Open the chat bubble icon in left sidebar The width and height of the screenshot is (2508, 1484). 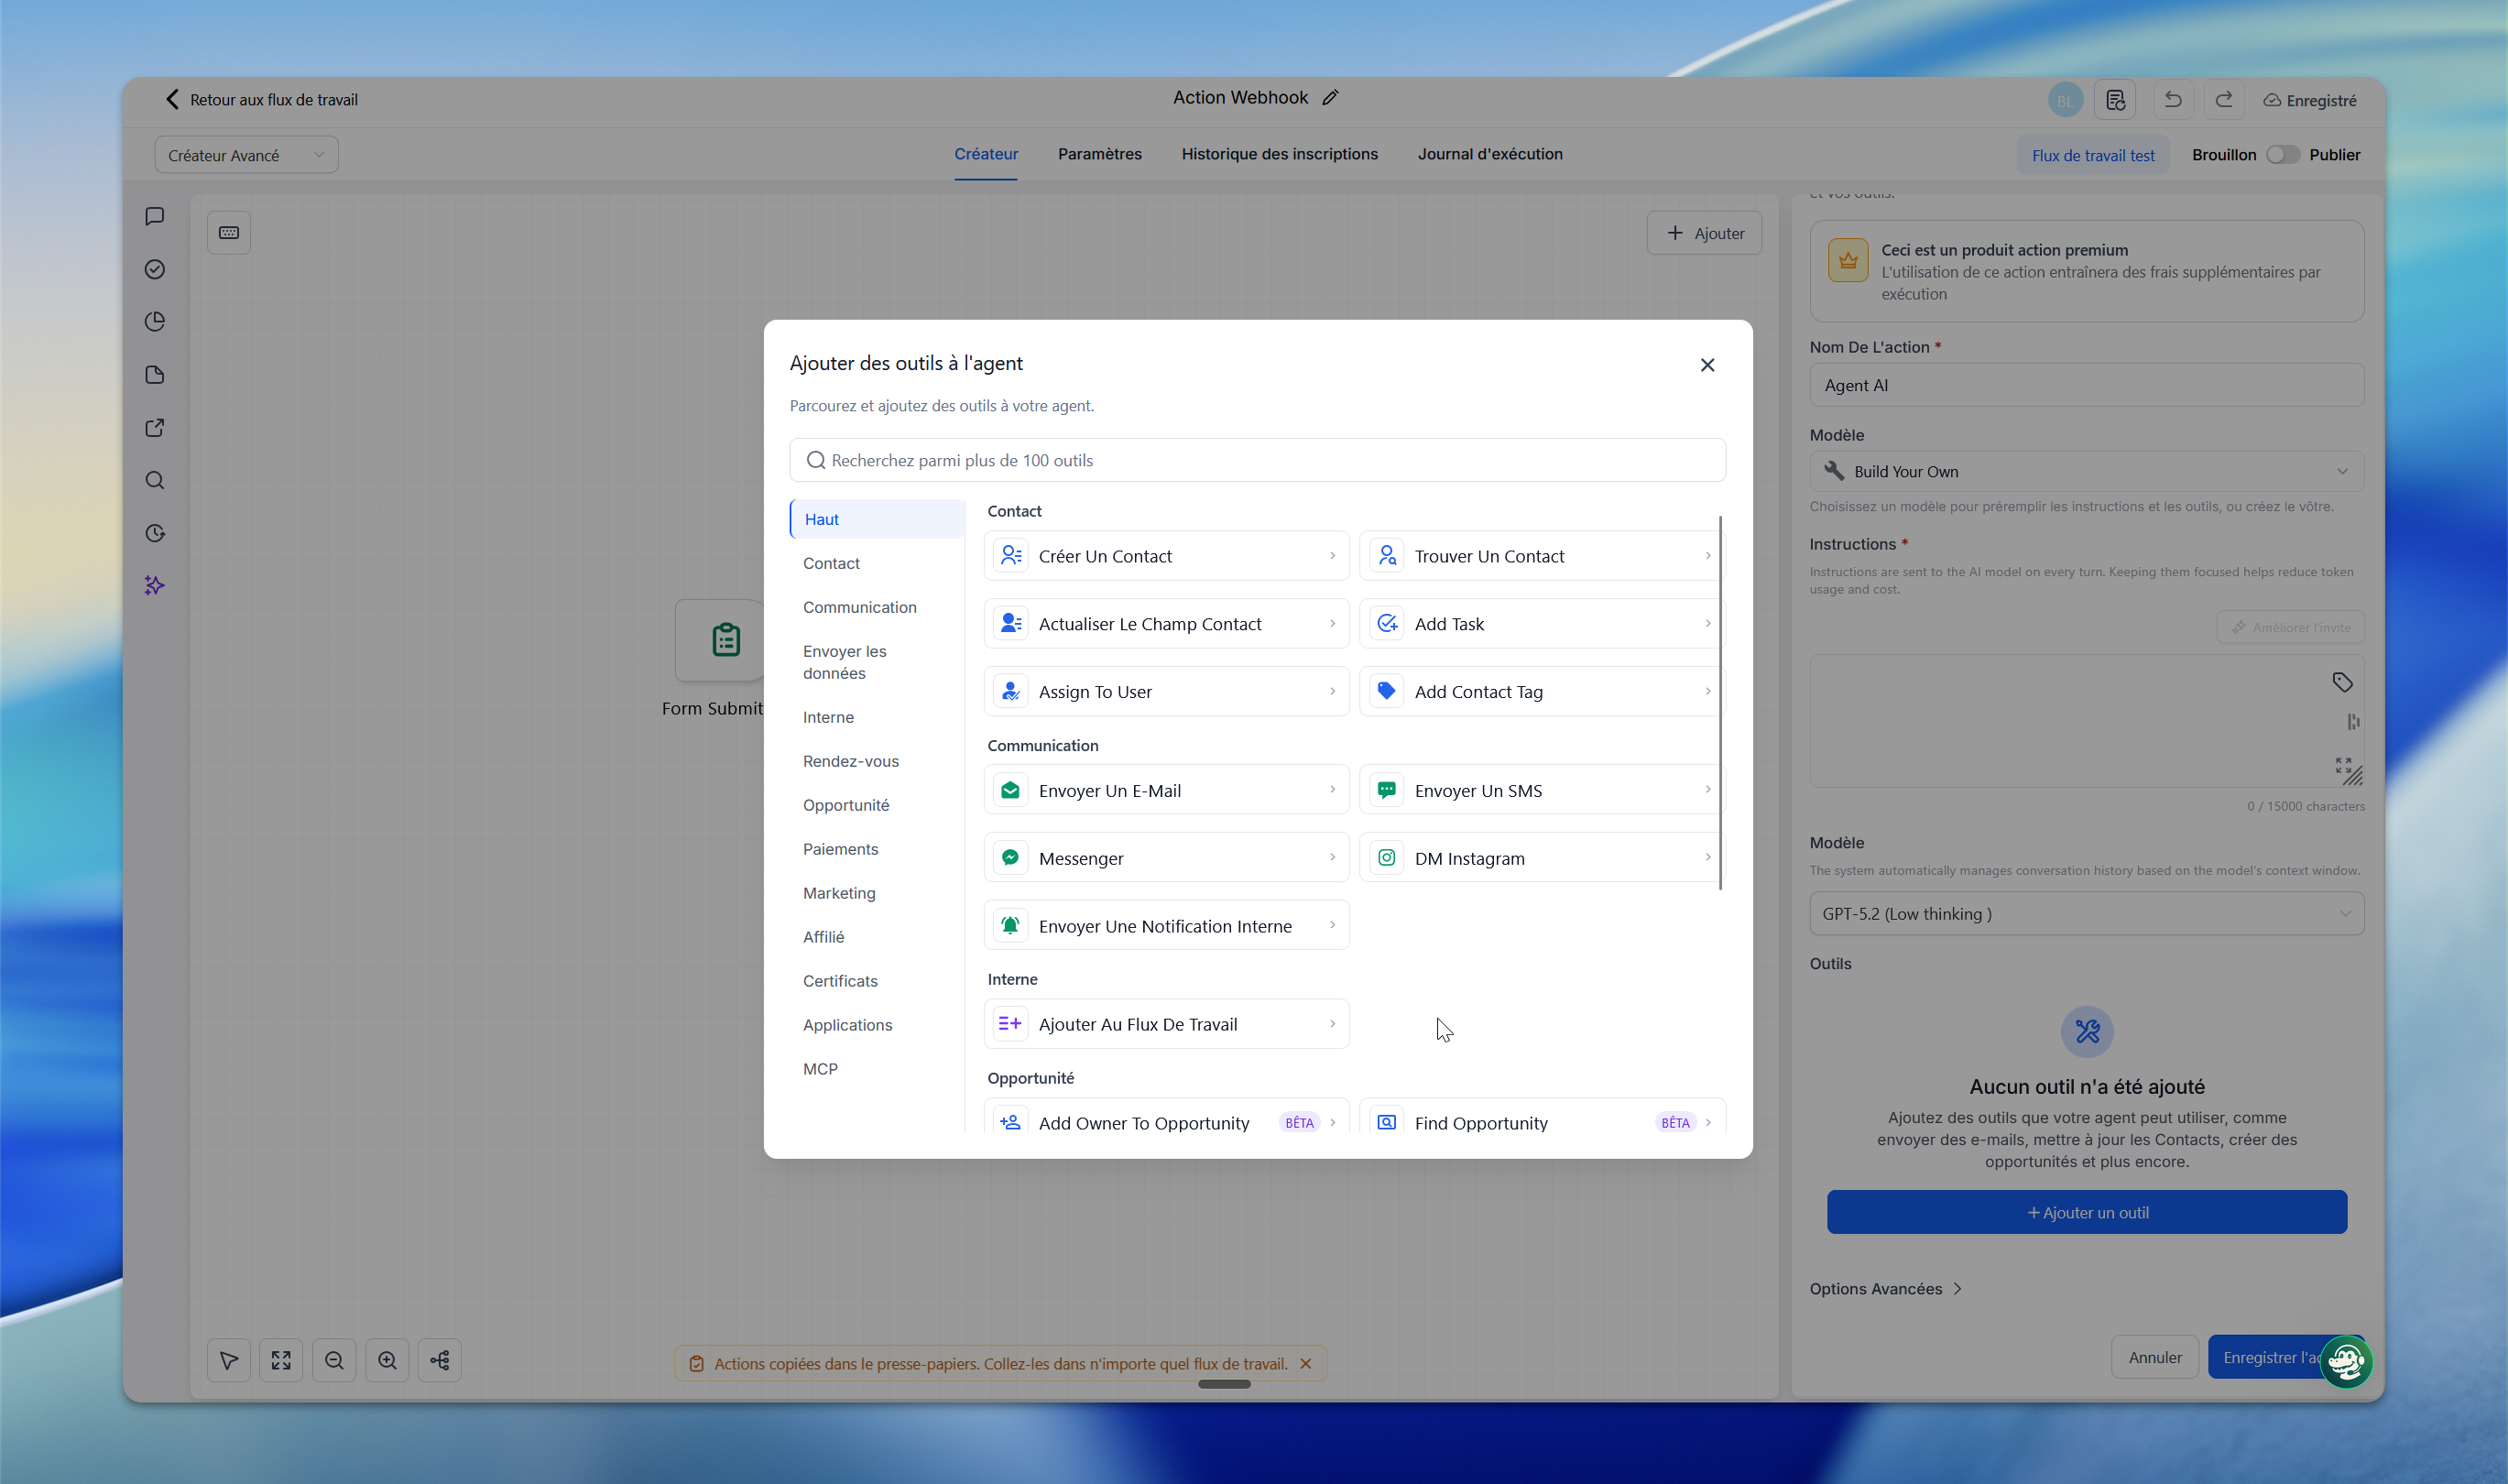pos(155,216)
